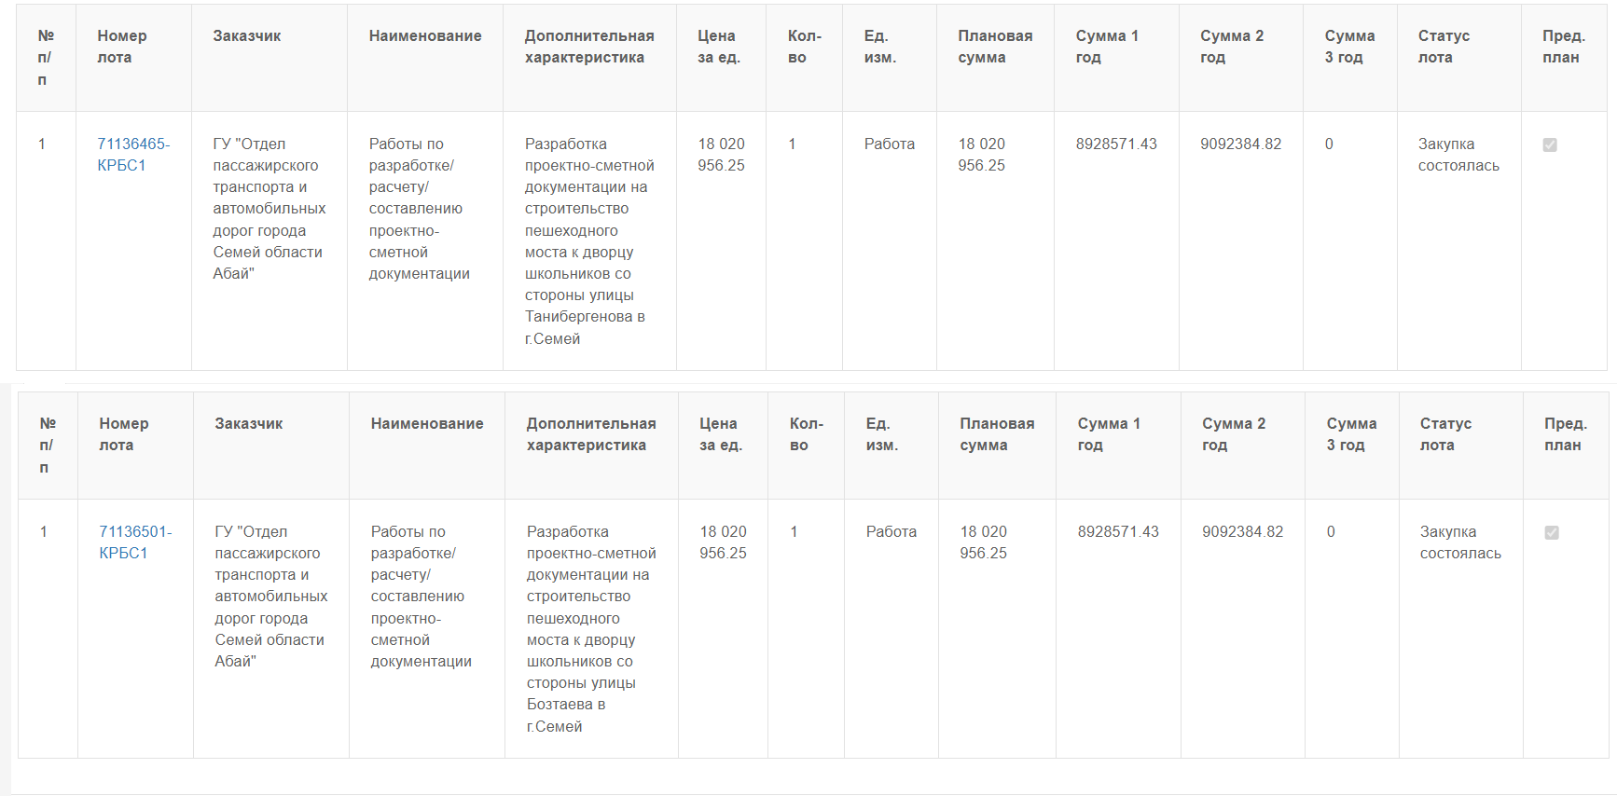The image size is (1617, 796).
Task: Select value 9092384.82 in second table
Action: (x=1243, y=532)
